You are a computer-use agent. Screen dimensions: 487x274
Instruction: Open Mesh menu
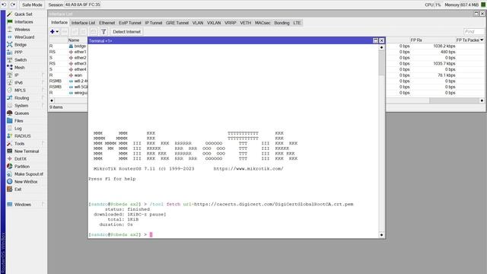click(20, 68)
